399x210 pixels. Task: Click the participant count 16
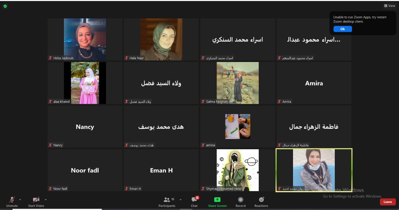(x=173, y=199)
